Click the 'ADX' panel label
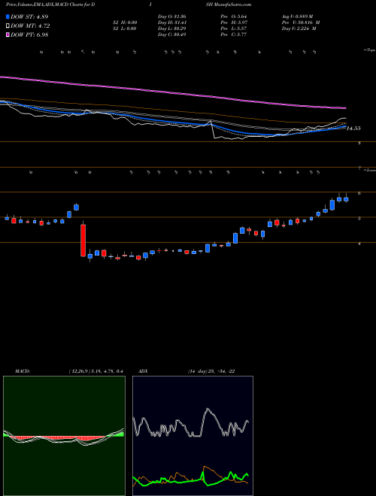This screenshot has width=376, height=496. (x=143, y=371)
